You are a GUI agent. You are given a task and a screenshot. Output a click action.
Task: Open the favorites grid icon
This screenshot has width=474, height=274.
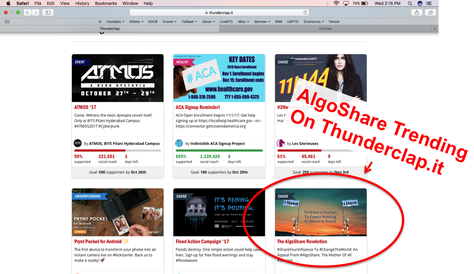click(7, 22)
